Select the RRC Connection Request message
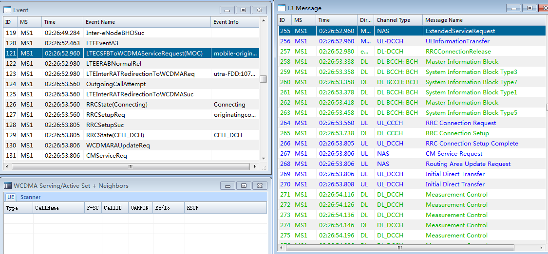 point(411,123)
